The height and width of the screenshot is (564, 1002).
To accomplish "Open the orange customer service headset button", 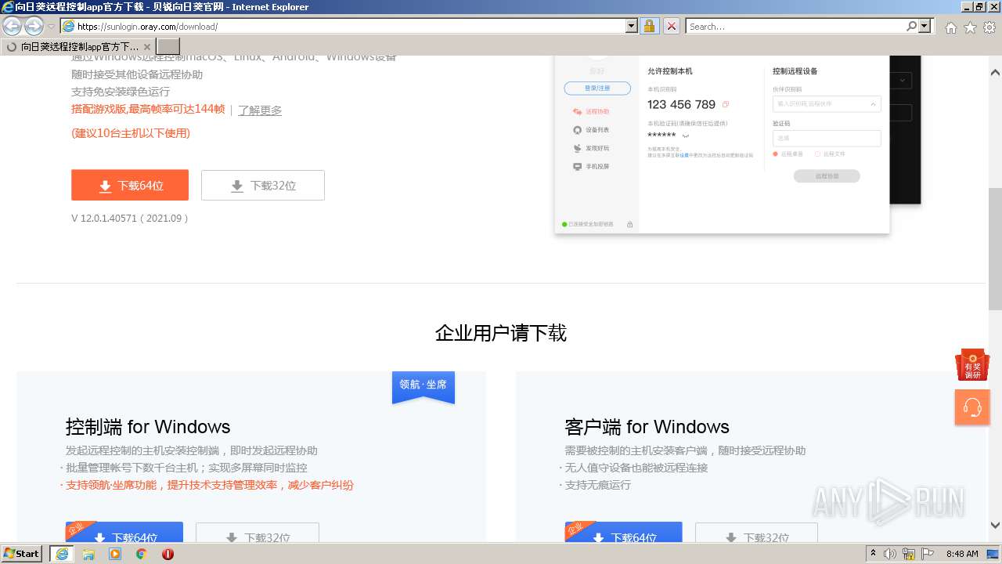I will click(x=972, y=407).
